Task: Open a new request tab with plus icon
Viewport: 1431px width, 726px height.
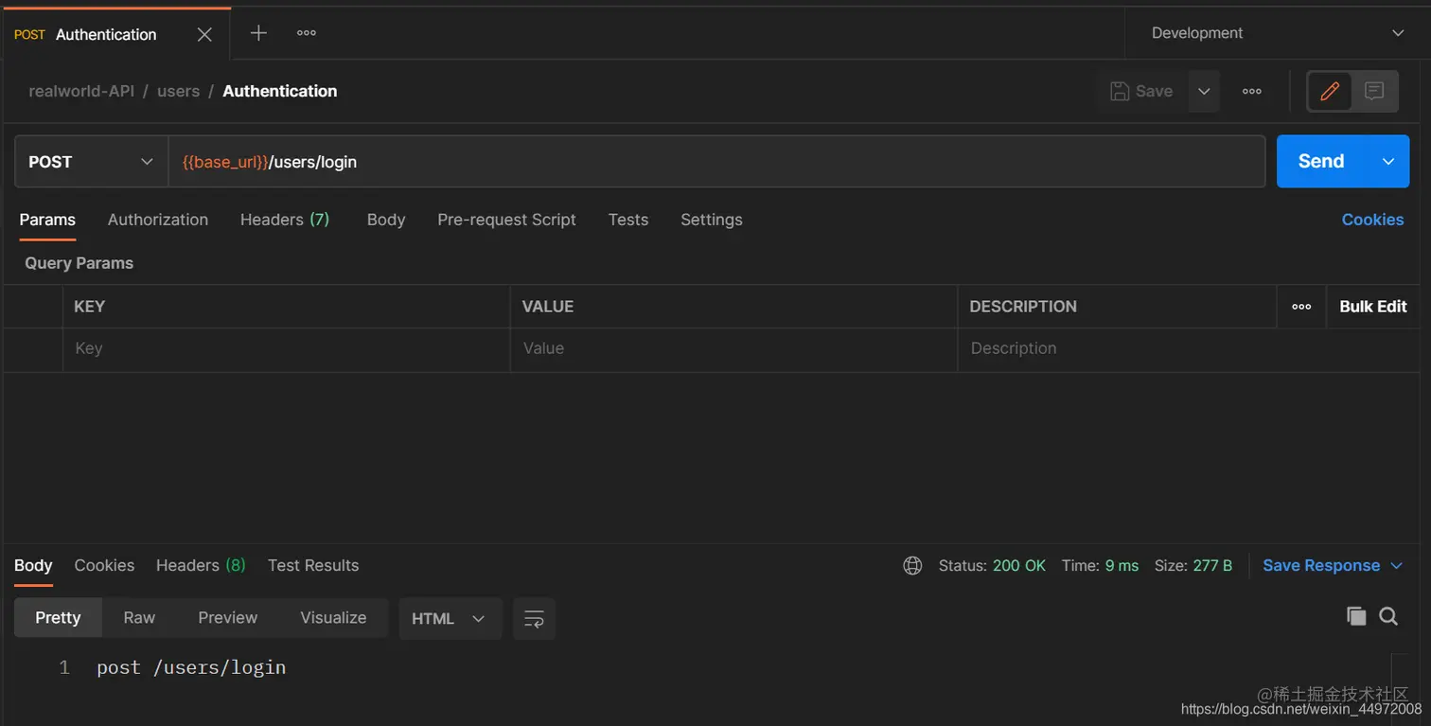Action: coord(258,33)
